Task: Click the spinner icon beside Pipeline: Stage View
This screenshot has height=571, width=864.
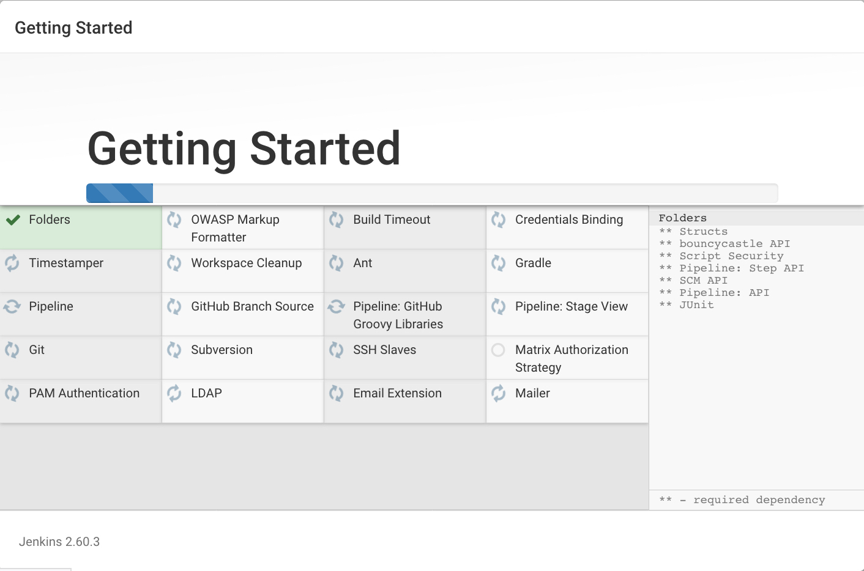Action: point(499,307)
